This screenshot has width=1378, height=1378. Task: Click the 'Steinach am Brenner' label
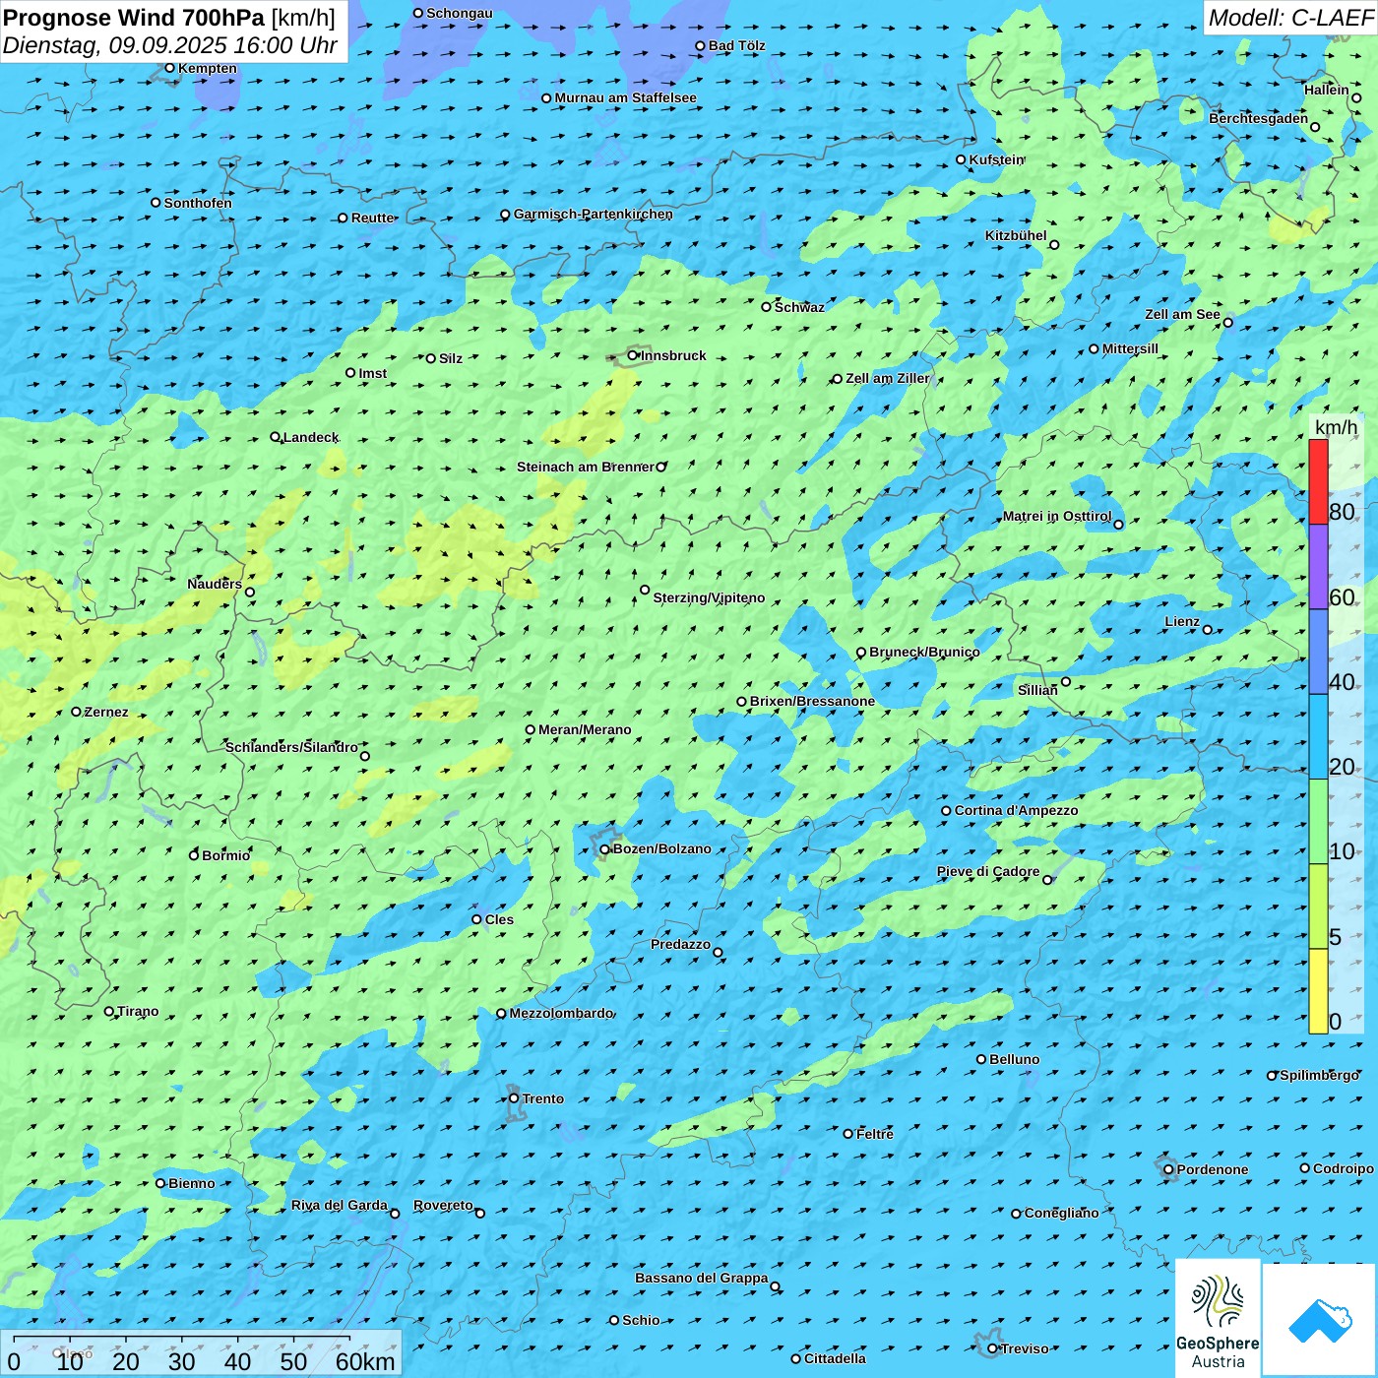click(x=586, y=467)
